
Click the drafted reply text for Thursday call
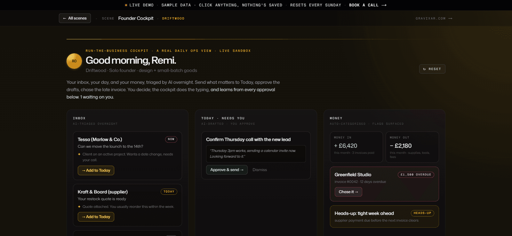tap(256, 154)
